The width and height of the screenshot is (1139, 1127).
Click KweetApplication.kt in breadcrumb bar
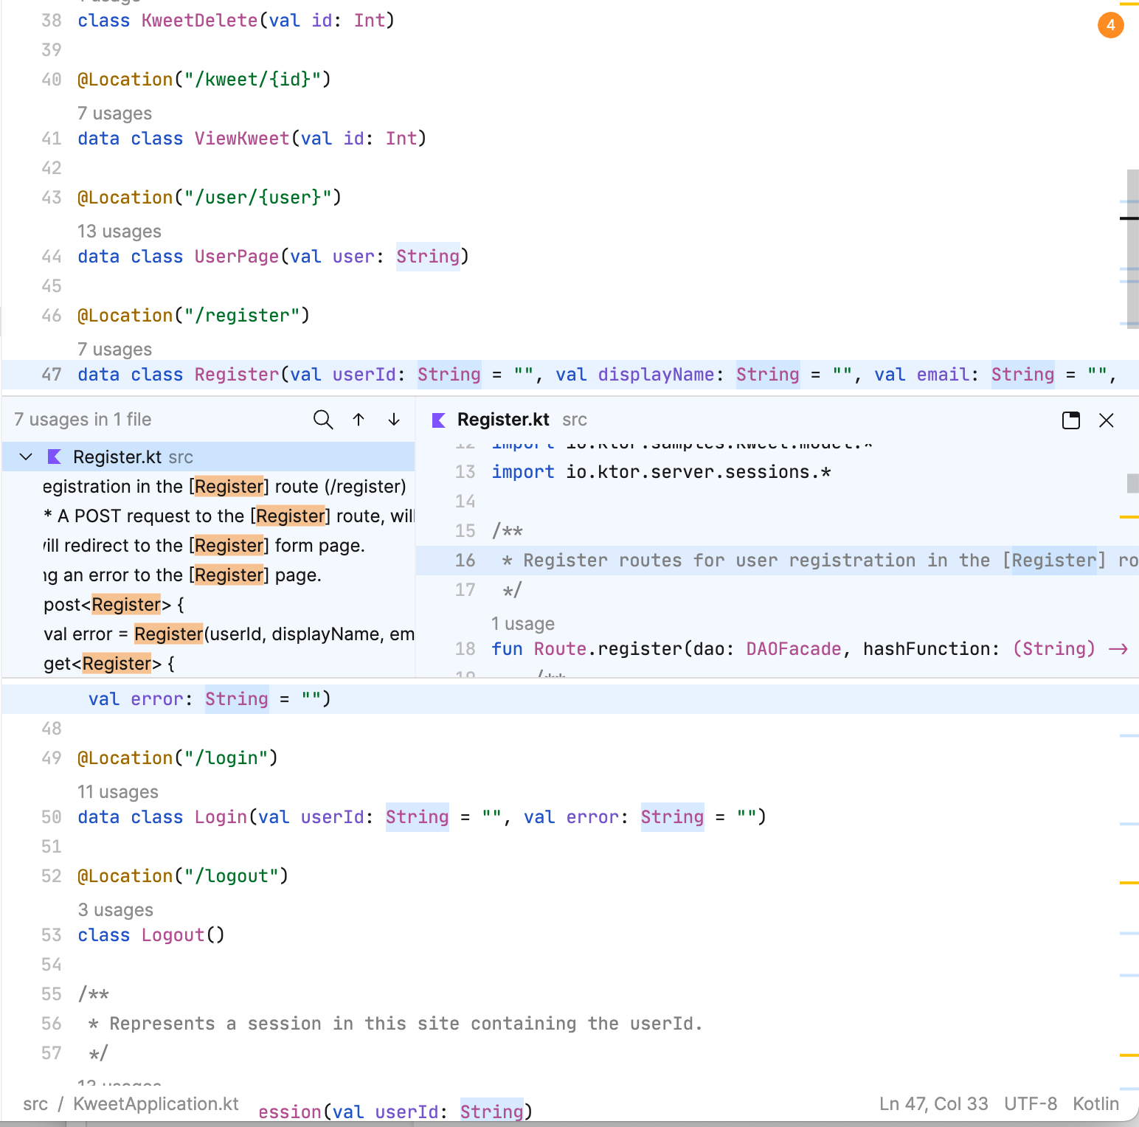pos(156,1103)
